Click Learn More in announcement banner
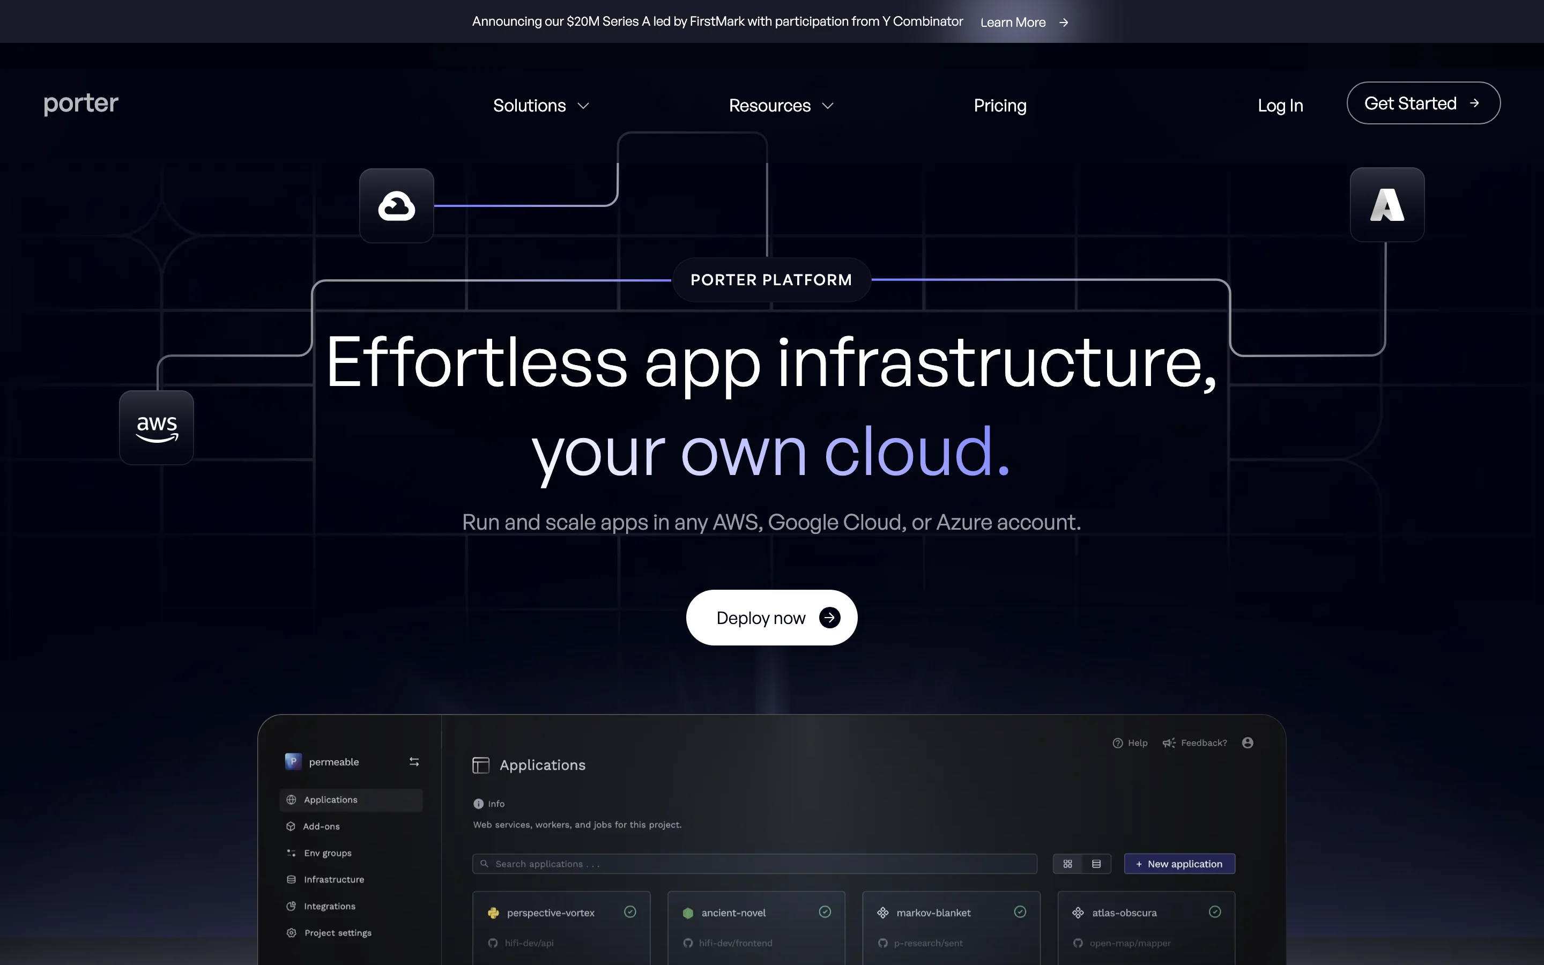The image size is (1544, 965). (1023, 23)
